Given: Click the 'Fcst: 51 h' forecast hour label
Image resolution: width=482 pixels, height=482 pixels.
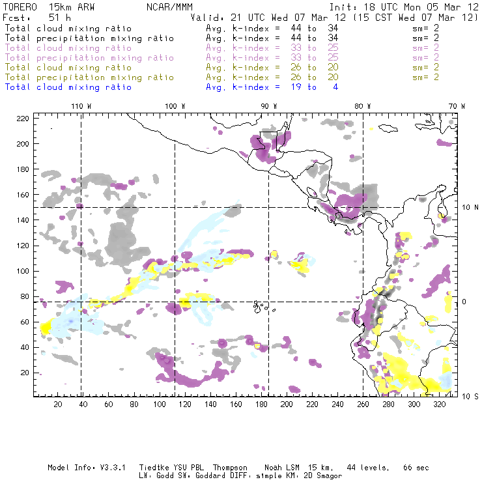Looking at the screenshot, I should [x=36, y=18].
